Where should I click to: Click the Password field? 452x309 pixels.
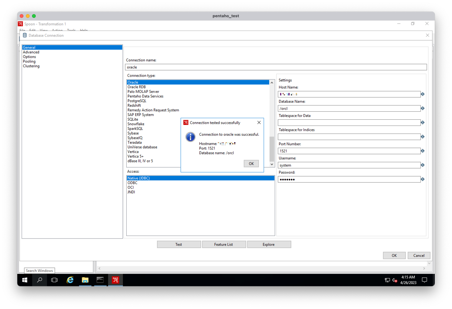(349, 179)
